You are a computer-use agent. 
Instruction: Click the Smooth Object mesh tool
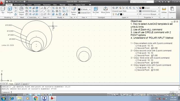coord(21,11)
